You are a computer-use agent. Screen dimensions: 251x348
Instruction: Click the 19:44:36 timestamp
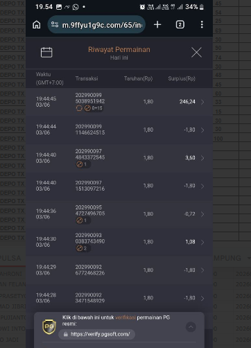(46, 211)
